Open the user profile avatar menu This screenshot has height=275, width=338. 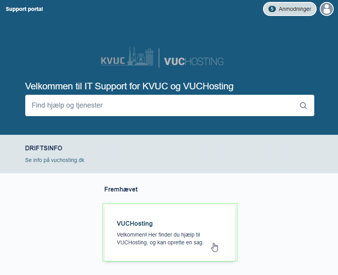click(x=327, y=9)
